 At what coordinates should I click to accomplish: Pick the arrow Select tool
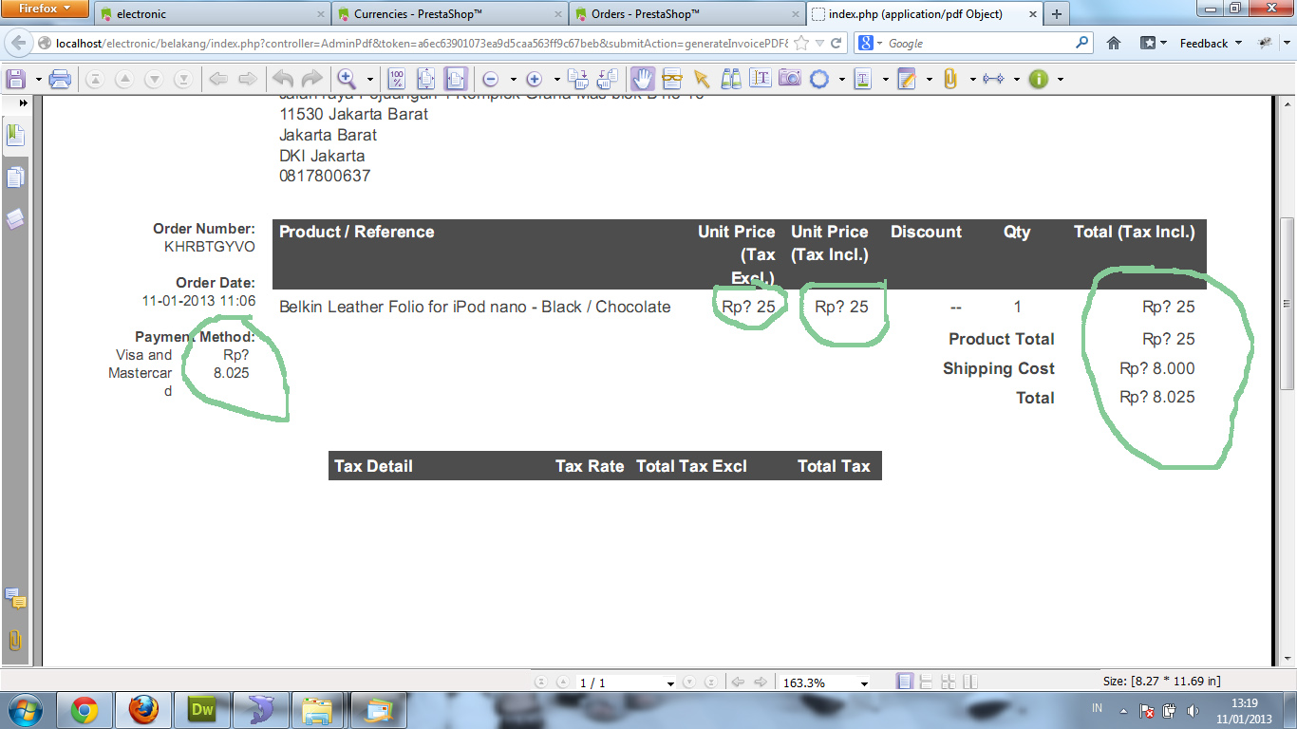tap(702, 79)
